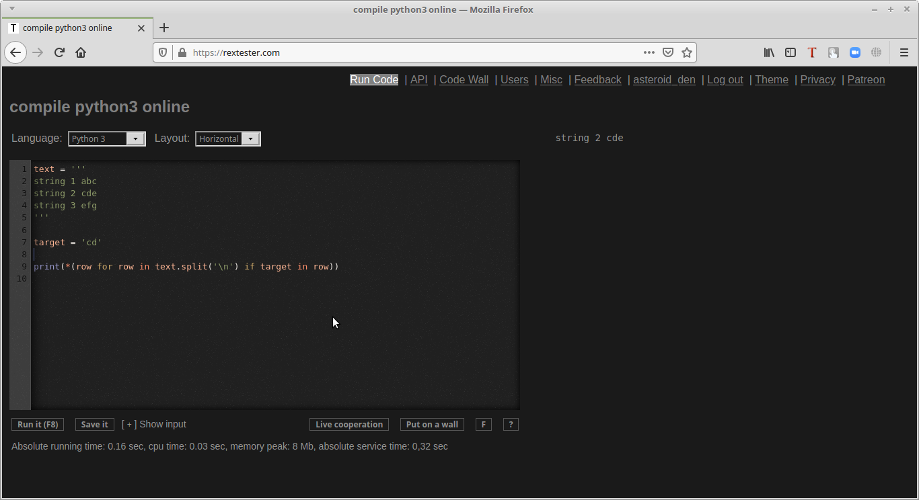Open asteroid_den profile link
This screenshot has height=500, width=919.
664,79
